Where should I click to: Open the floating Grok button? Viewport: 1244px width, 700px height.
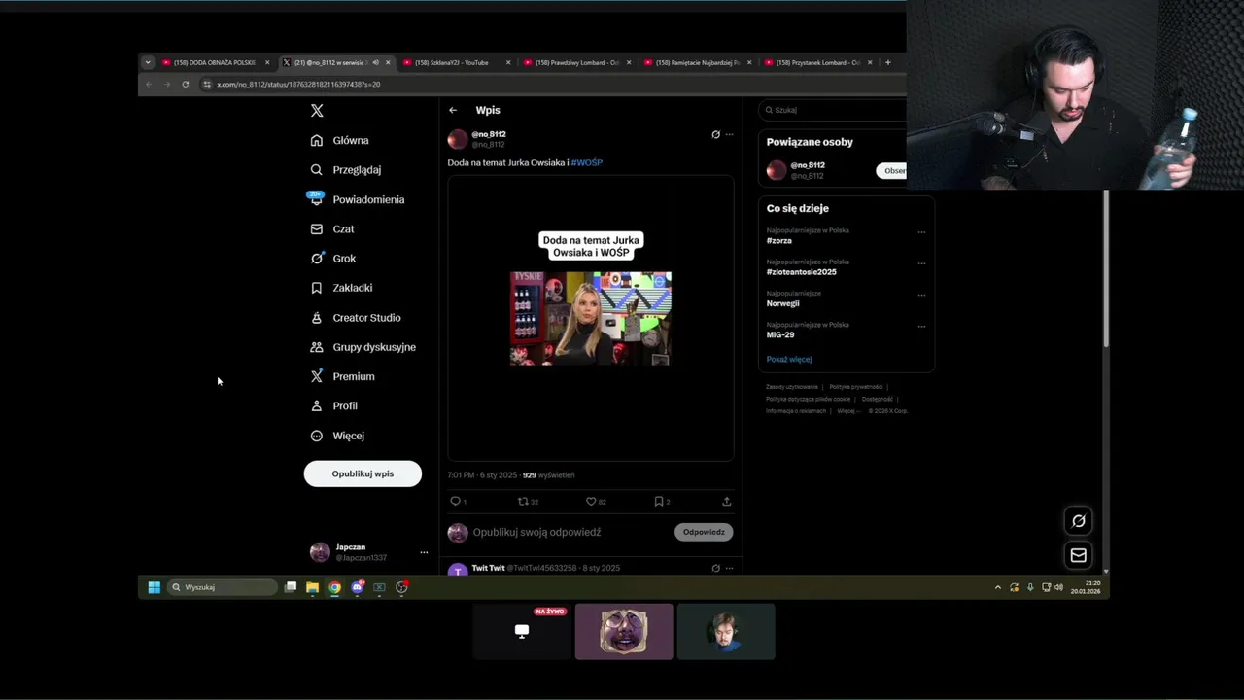1079,521
